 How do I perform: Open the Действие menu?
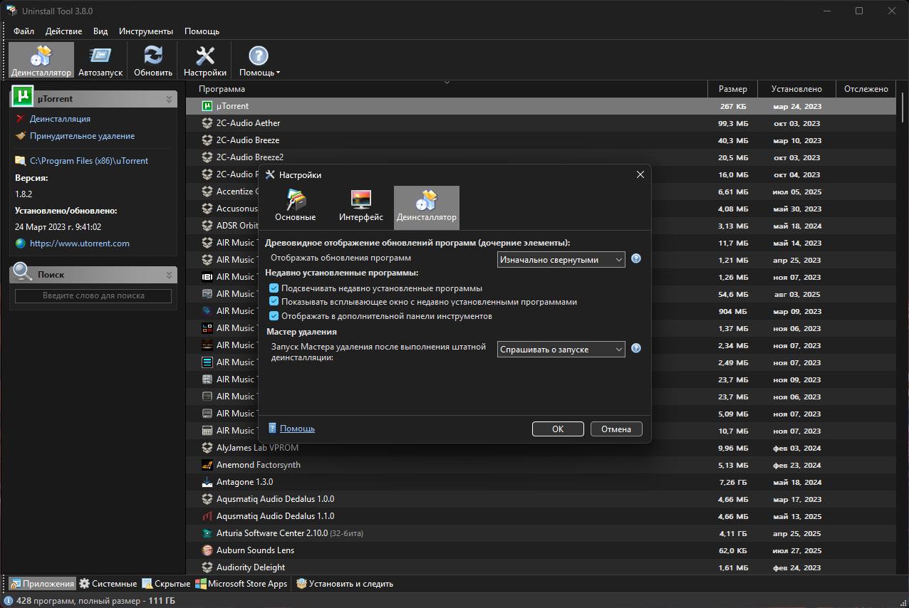tap(63, 31)
